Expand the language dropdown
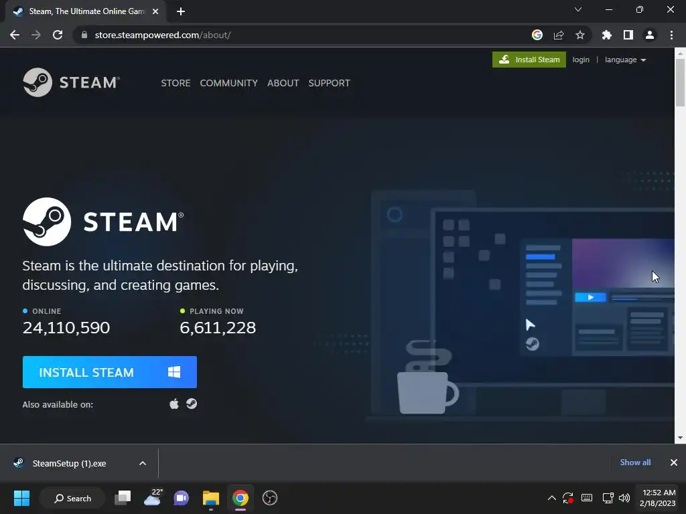The image size is (686, 514). click(x=625, y=60)
